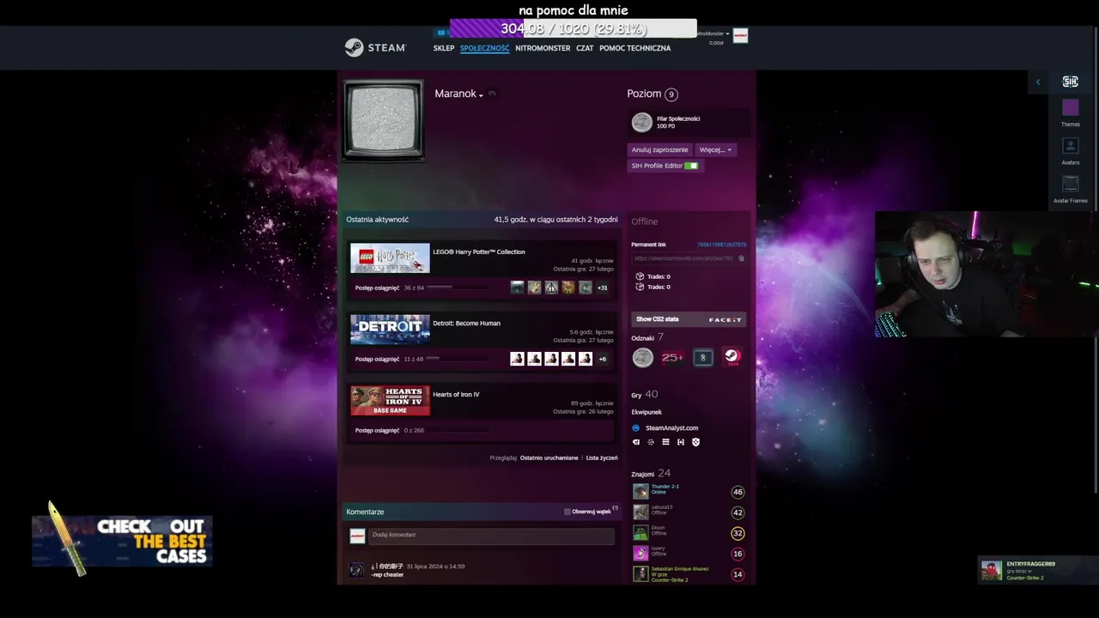Open the 8 years of service badge
1099x618 pixels.
click(x=703, y=358)
